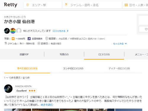
Task: Click the first recommender avatar (dark photo)
Action: click(7, 31)
